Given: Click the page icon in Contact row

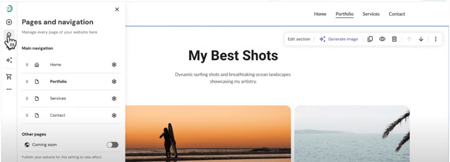Looking at the screenshot, I should (37, 115).
